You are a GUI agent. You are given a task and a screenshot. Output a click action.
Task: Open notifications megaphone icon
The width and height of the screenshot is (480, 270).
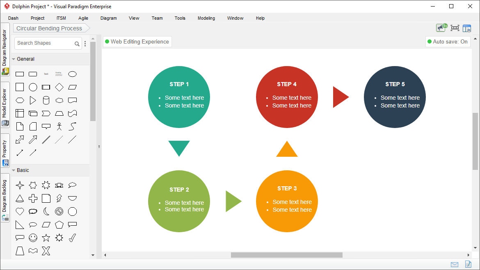pyautogui.click(x=441, y=28)
